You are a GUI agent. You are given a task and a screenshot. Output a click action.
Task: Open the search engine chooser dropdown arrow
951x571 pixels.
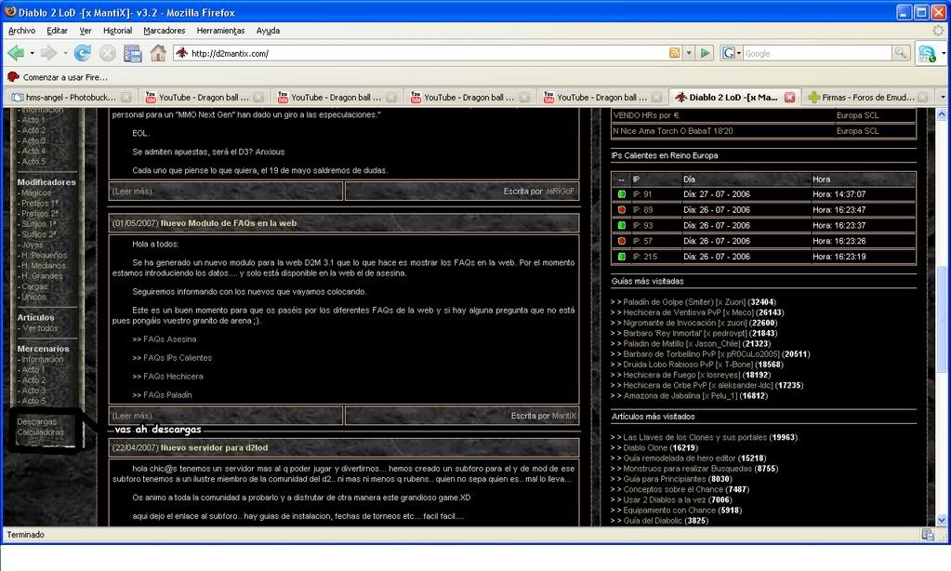pyautogui.click(x=739, y=53)
